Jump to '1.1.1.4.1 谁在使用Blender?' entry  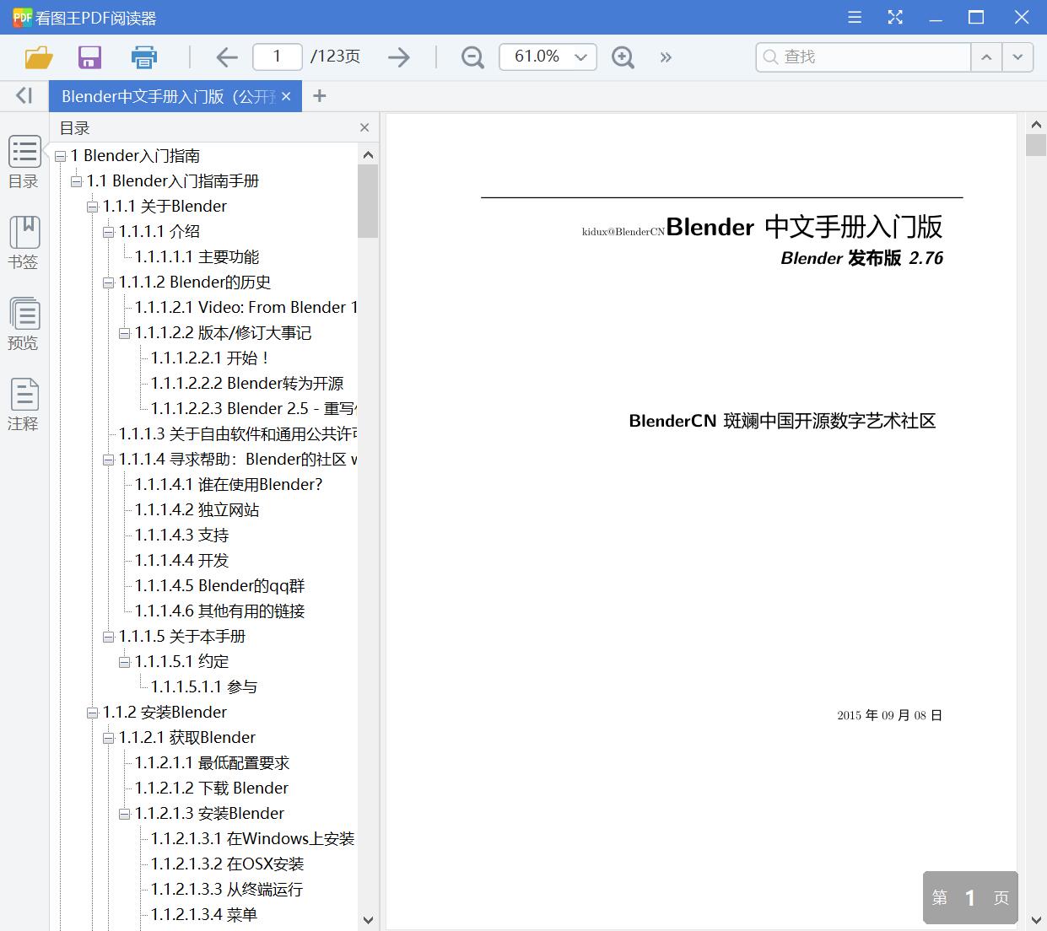[229, 484]
